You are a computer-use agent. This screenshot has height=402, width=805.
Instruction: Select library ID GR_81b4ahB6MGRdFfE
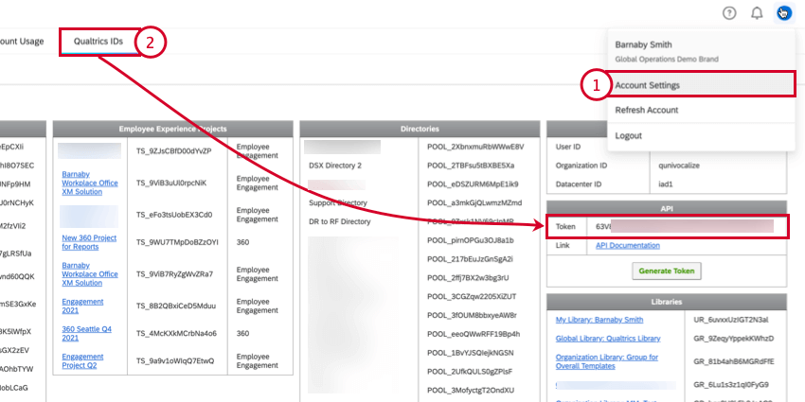point(734,361)
